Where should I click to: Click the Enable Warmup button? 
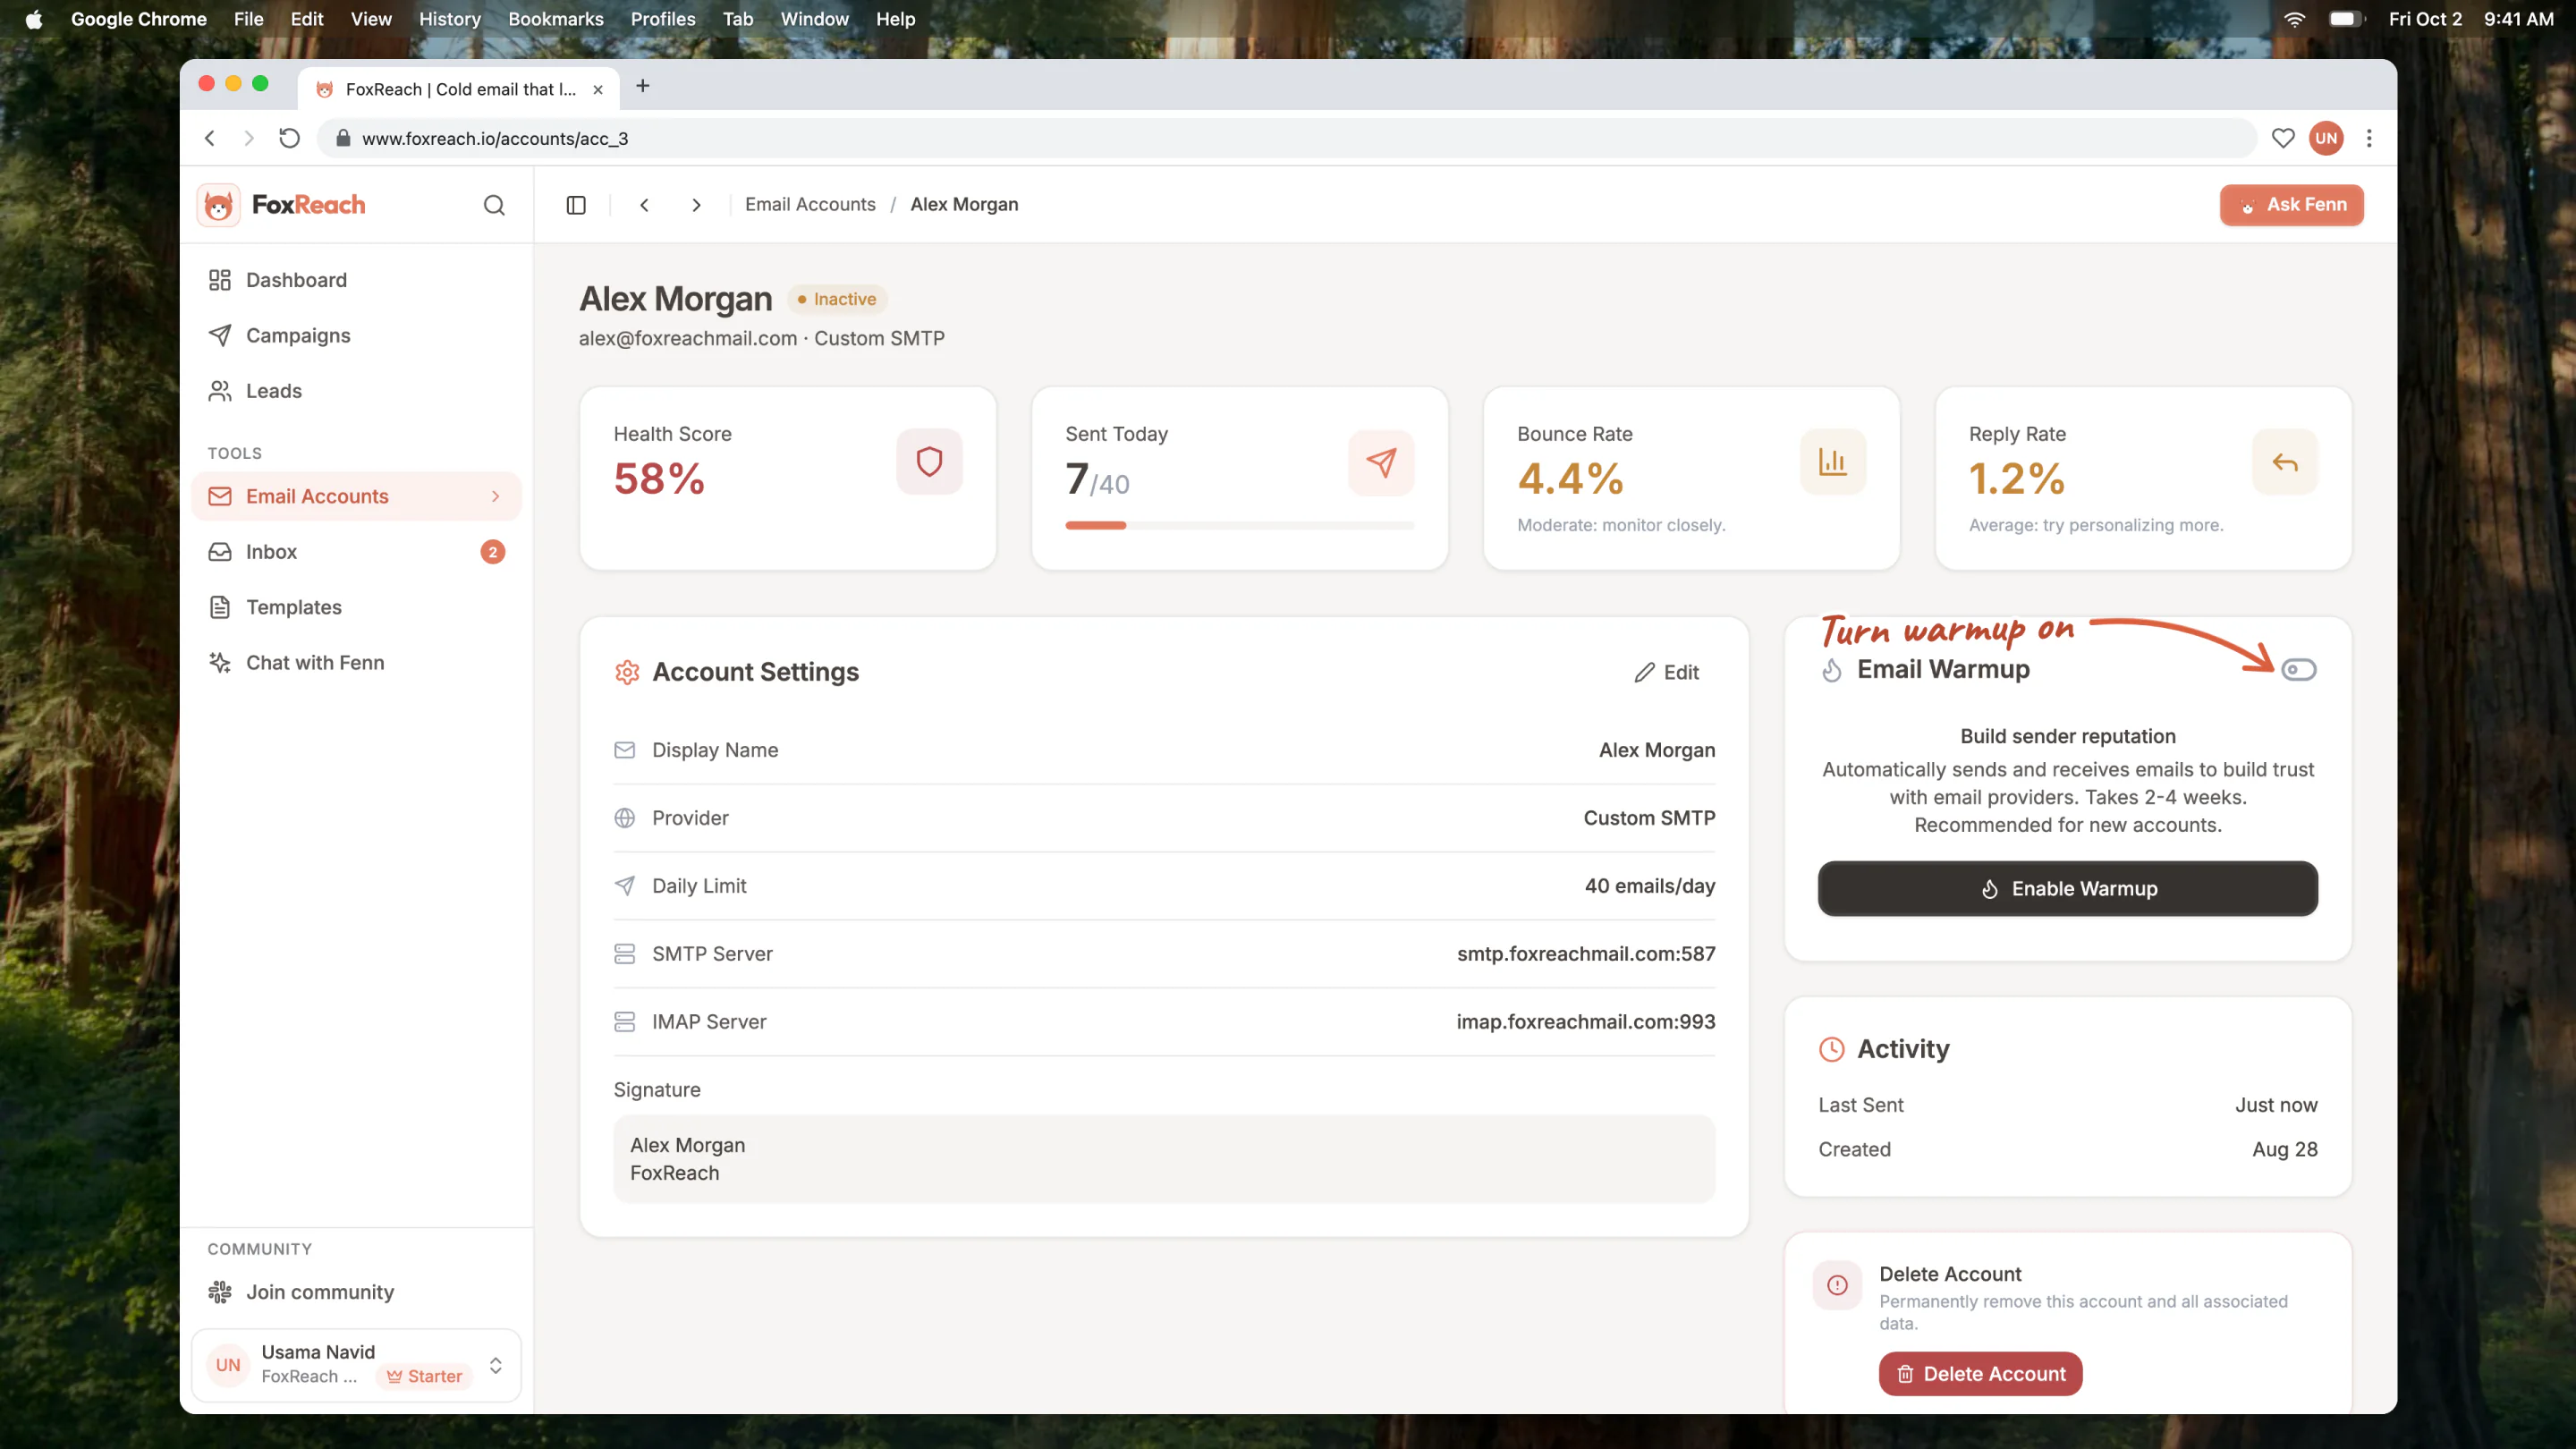[2067, 888]
